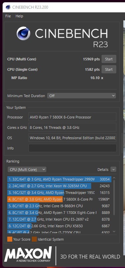The height and width of the screenshot is (268, 125).
Task: Expand the ranking Details chevron
Action: point(113,170)
